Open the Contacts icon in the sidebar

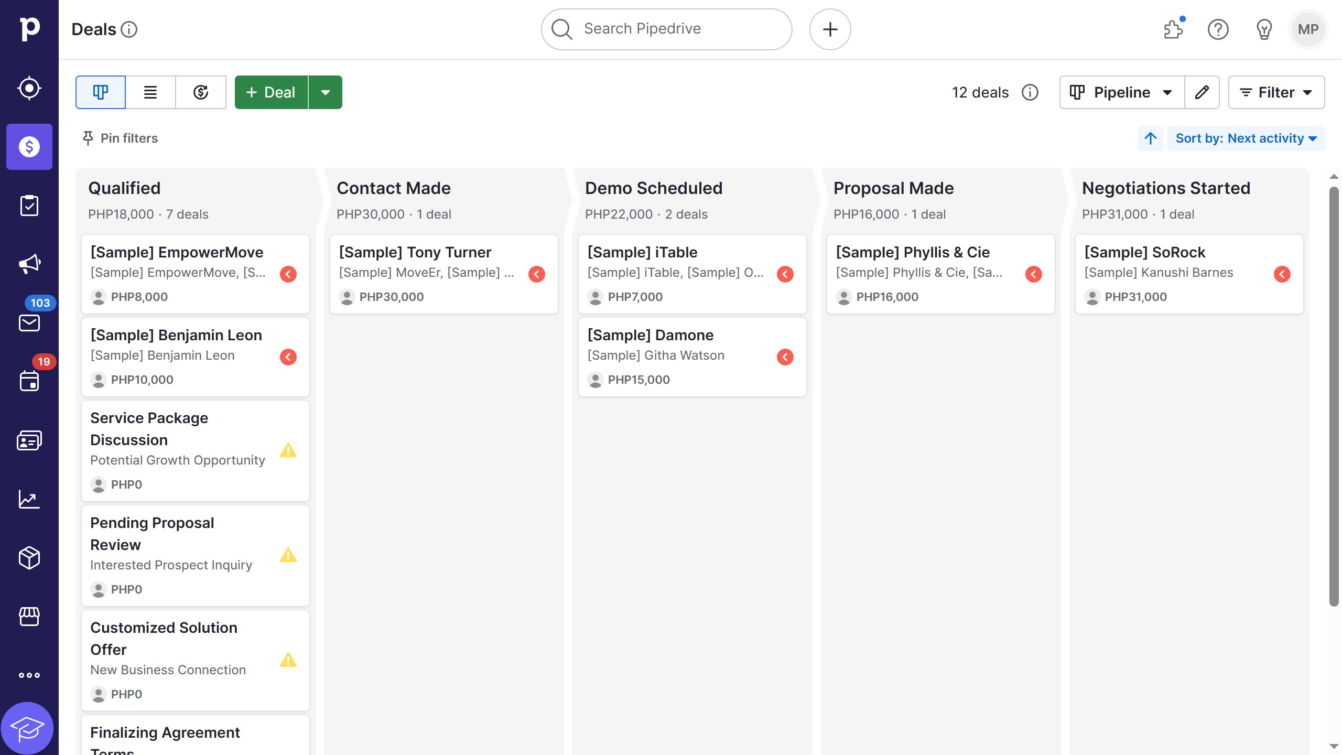[x=29, y=440]
